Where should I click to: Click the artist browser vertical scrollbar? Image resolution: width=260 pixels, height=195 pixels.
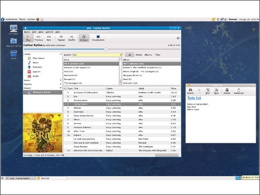(121, 71)
